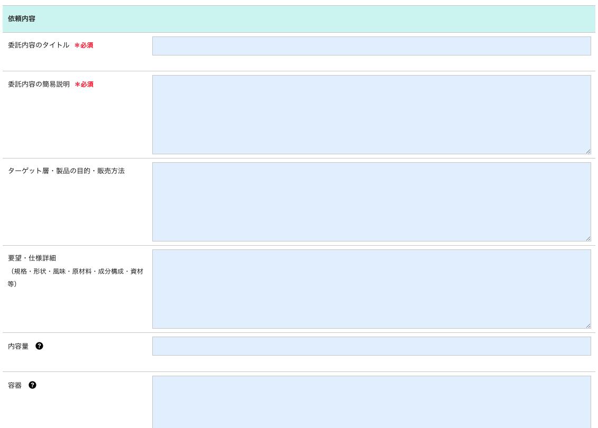
Task: Grab the resize handle of 委託内容の簡易説明 box
Action: coord(588,151)
